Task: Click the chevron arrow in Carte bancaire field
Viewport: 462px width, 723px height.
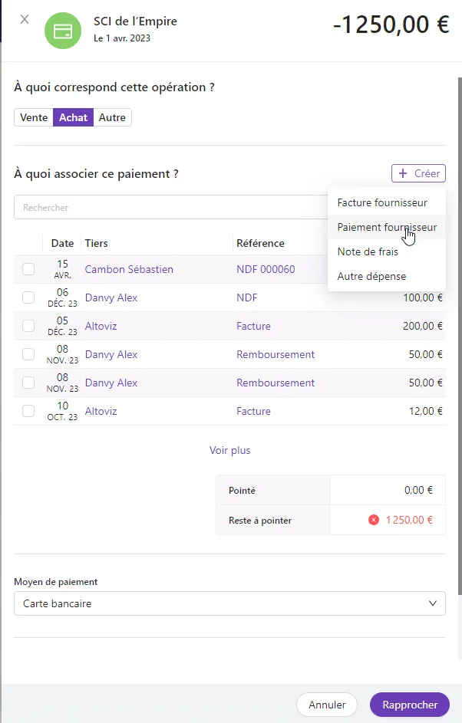Action: tap(433, 603)
